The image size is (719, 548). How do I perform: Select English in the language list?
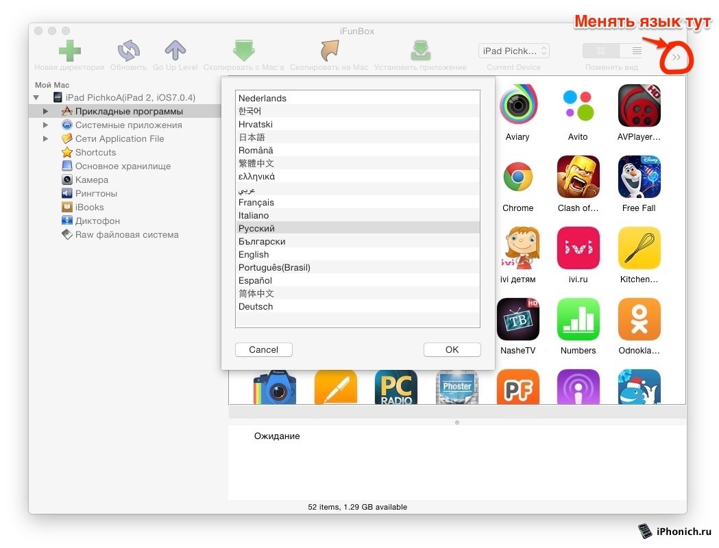coord(254,254)
